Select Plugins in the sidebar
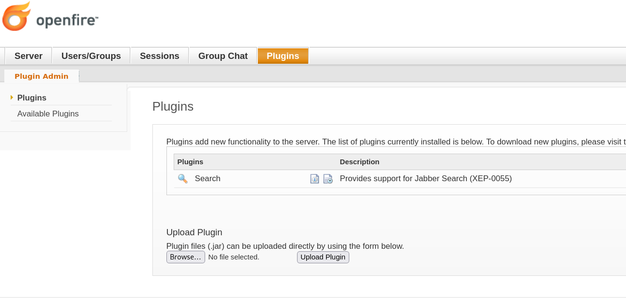 click(x=32, y=98)
